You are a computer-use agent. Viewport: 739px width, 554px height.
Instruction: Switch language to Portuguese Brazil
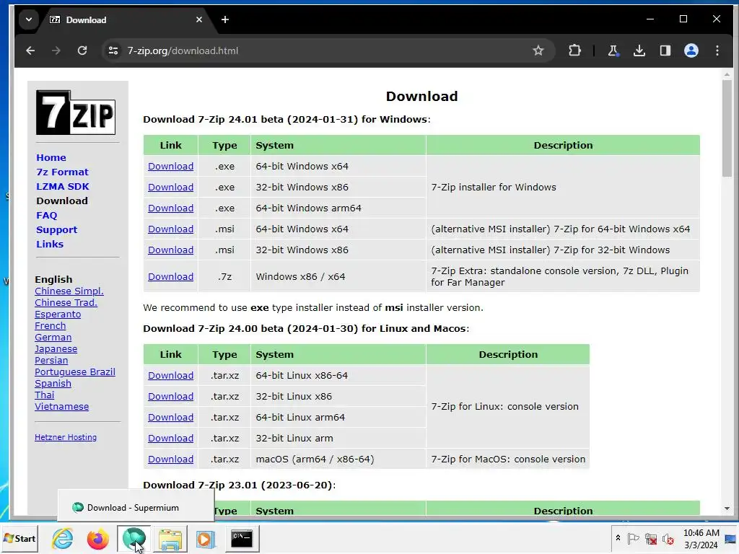tap(74, 371)
